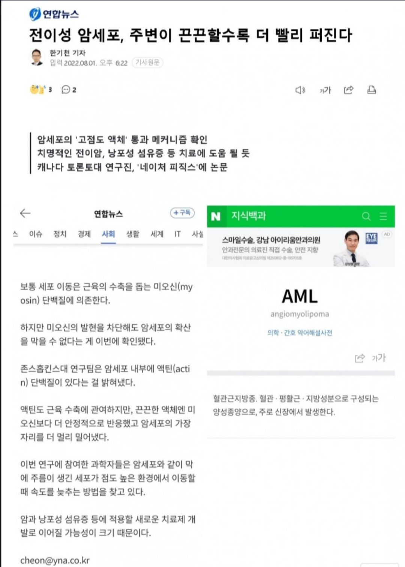Switch to the 경제 tab

coord(84,234)
